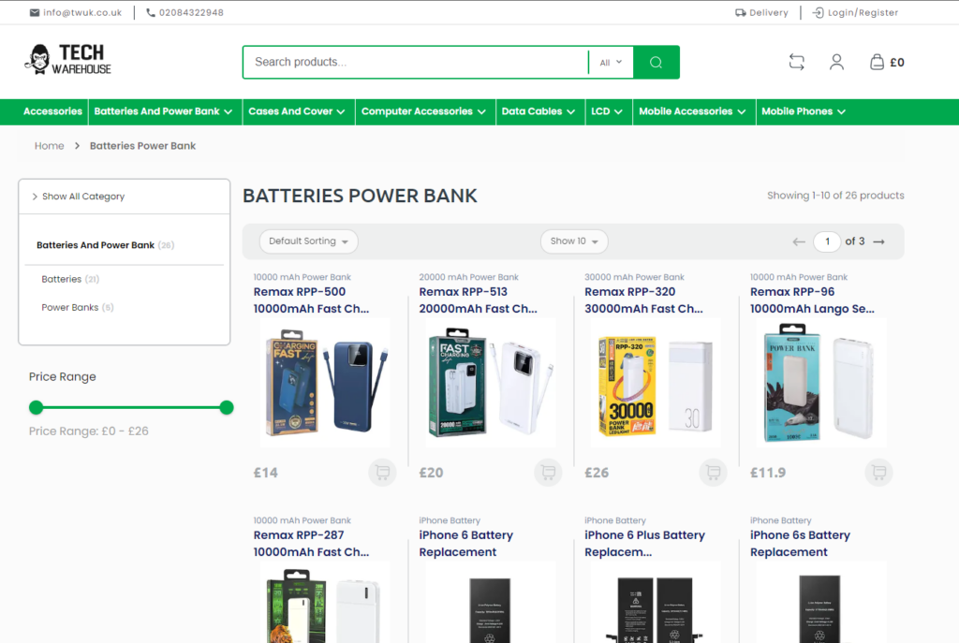This screenshot has width=959, height=643.
Task: Expand Batteries And Power Bank menu
Action: [163, 112]
